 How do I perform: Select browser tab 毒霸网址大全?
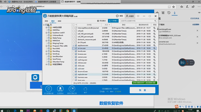click(21, 2)
